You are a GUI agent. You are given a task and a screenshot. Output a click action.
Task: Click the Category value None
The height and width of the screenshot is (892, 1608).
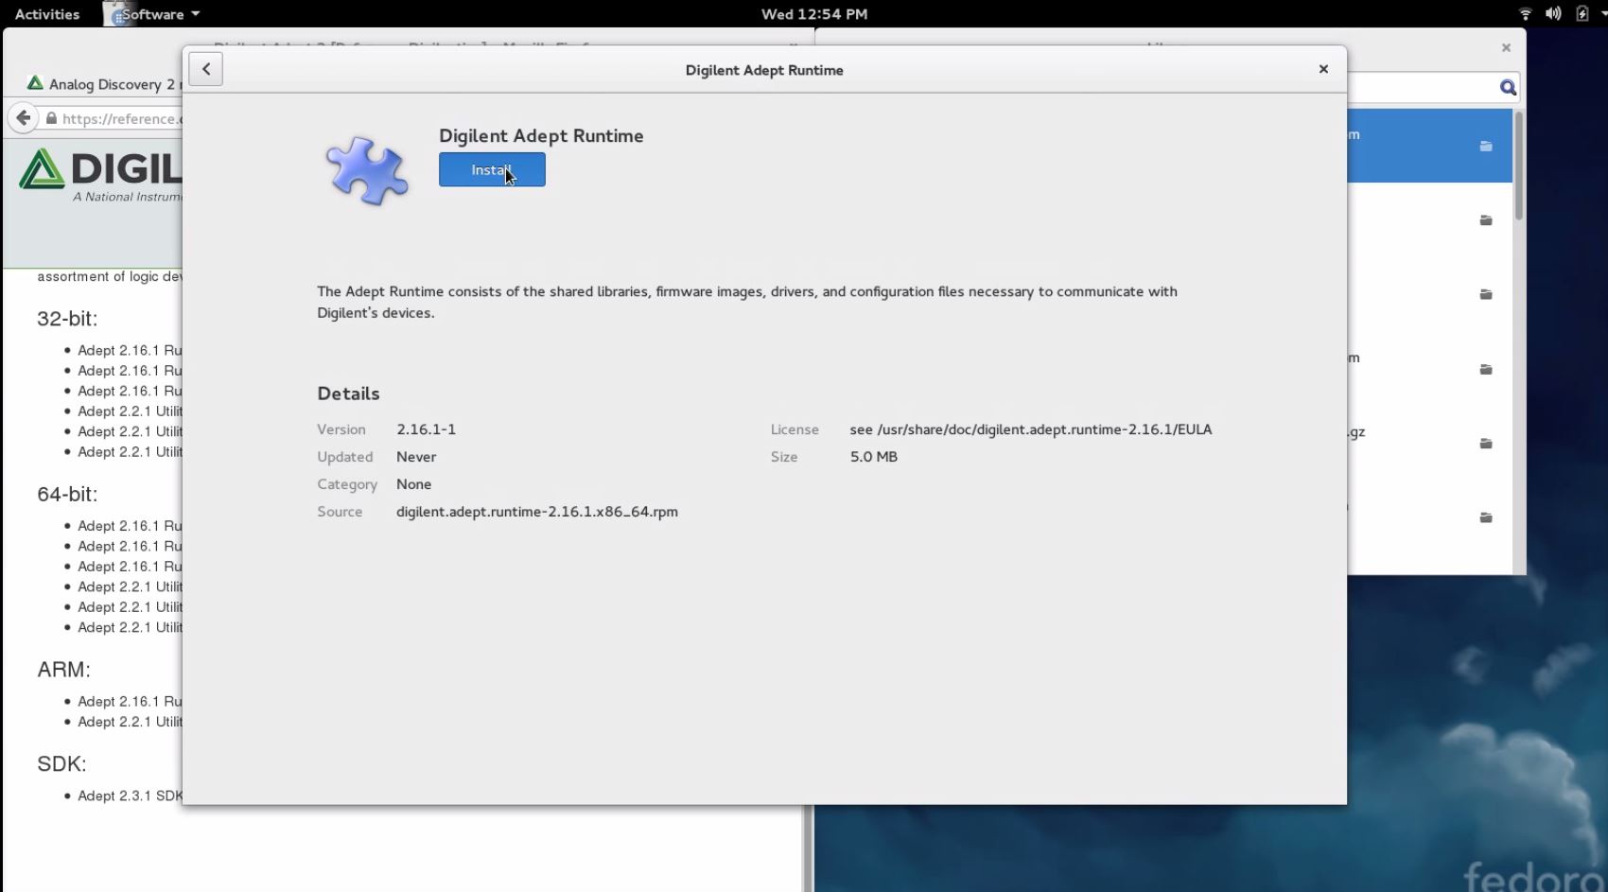(413, 484)
